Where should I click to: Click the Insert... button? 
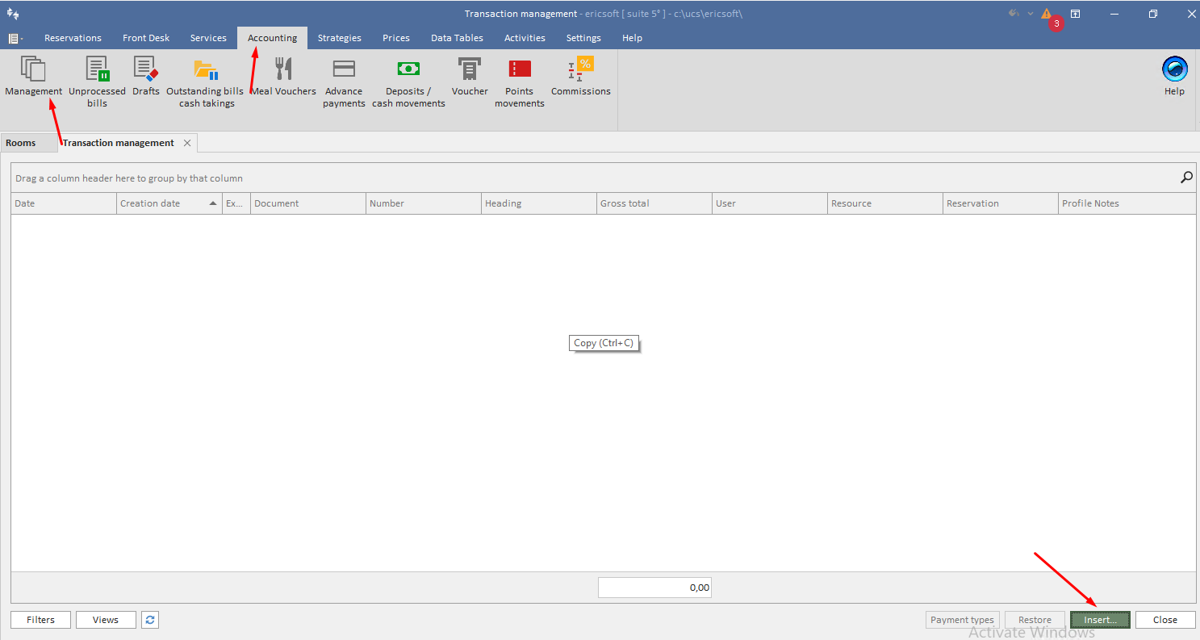pos(1100,620)
